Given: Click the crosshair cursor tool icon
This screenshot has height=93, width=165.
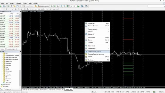Looking at the screenshot, I should coord(3,9).
